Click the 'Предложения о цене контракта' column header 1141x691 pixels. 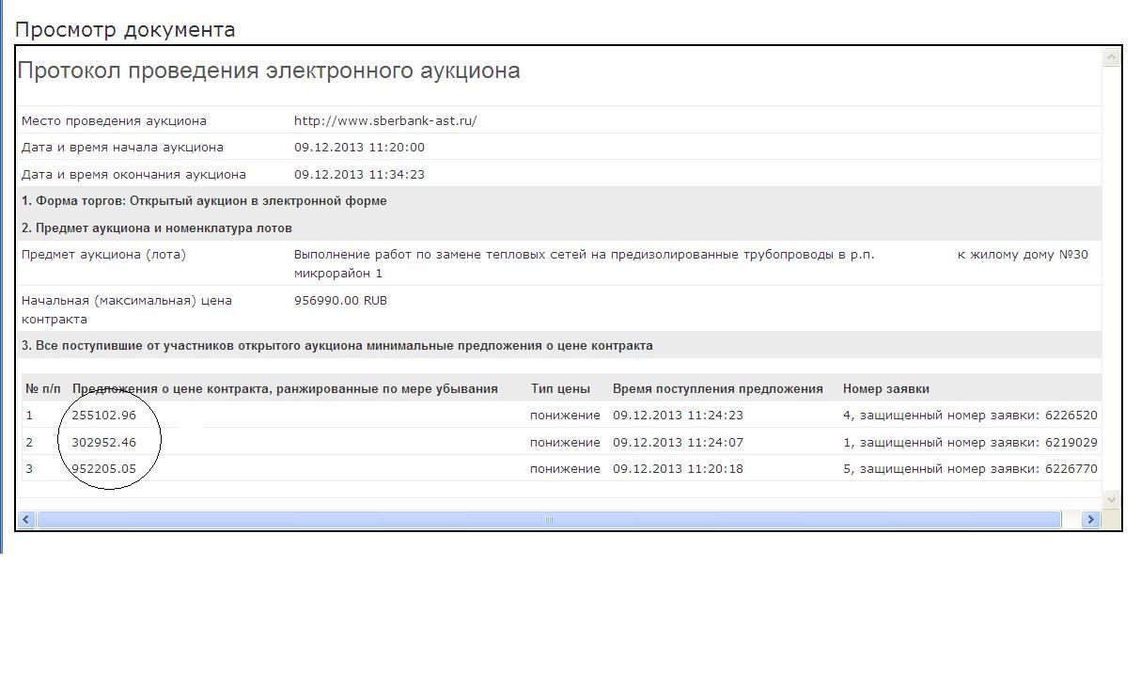pyautogui.click(x=285, y=388)
